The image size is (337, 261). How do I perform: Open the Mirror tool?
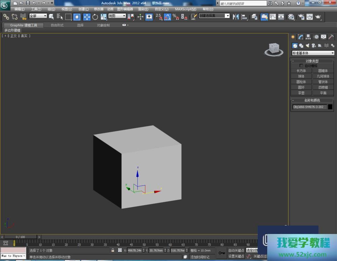pyautogui.click(x=236, y=17)
